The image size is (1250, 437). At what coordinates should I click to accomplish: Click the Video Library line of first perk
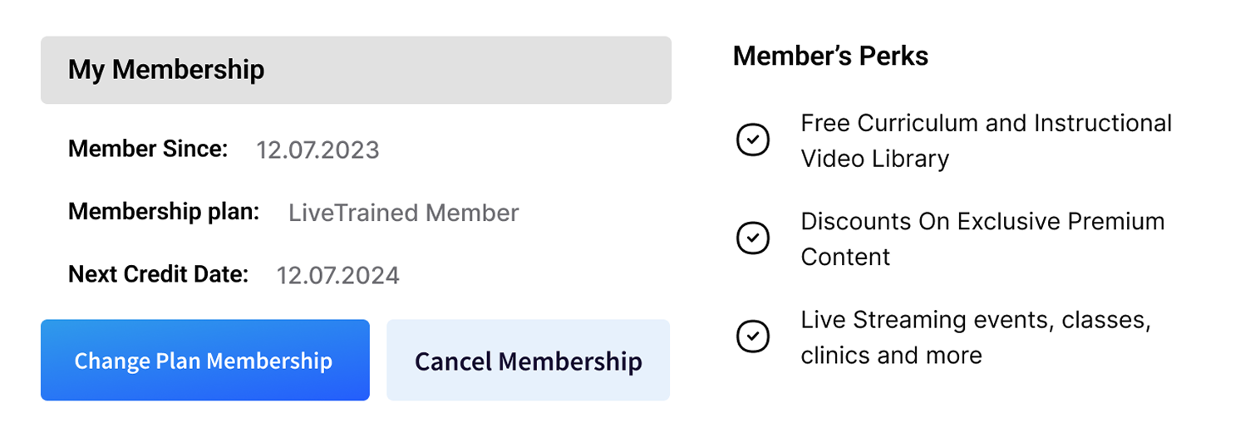[x=875, y=159]
